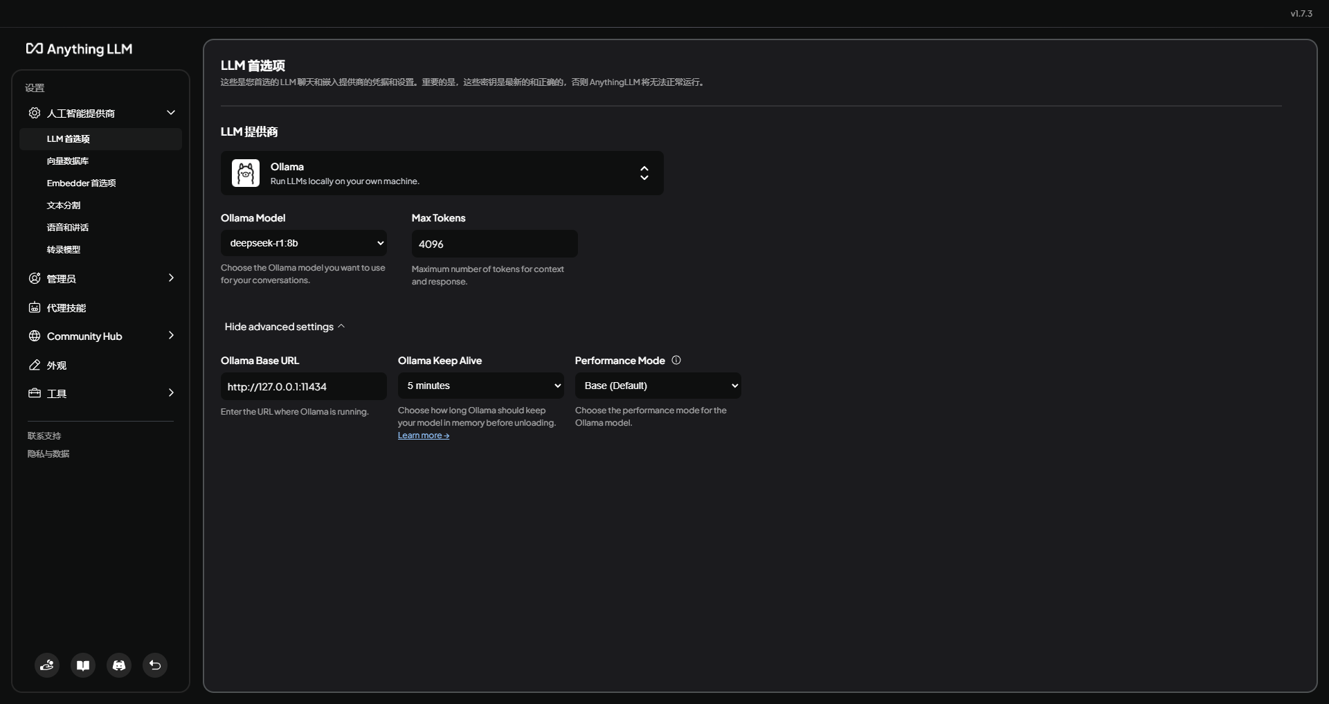Click the v1.7.3 version label
The width and height of the screenshot is (1329, 704).
point(1301,13)
